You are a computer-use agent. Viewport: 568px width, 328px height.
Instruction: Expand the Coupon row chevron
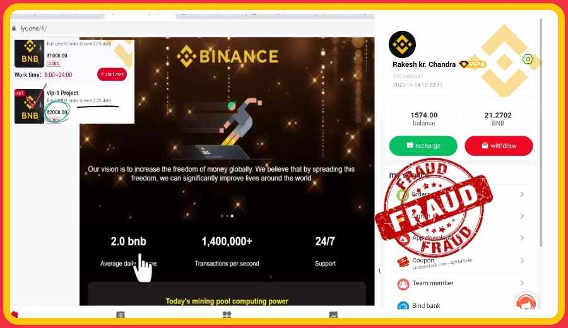522,261
